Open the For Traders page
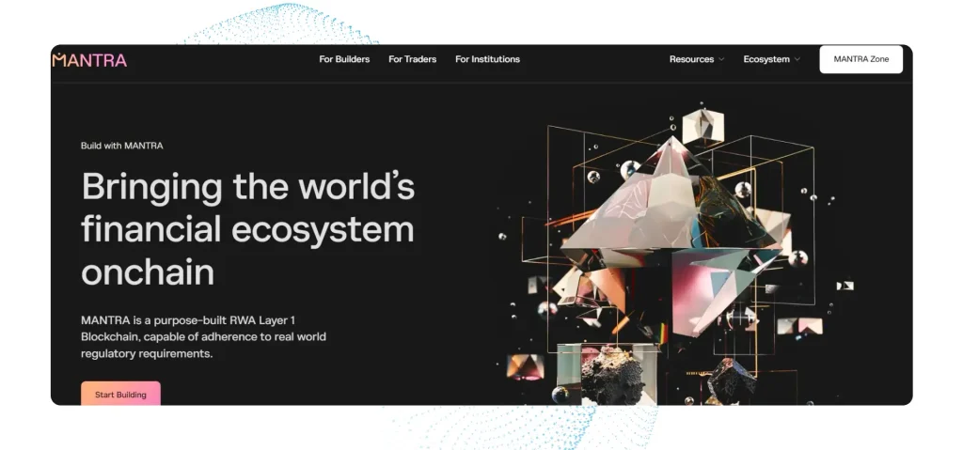963x450 pixels. pos(413,59)
